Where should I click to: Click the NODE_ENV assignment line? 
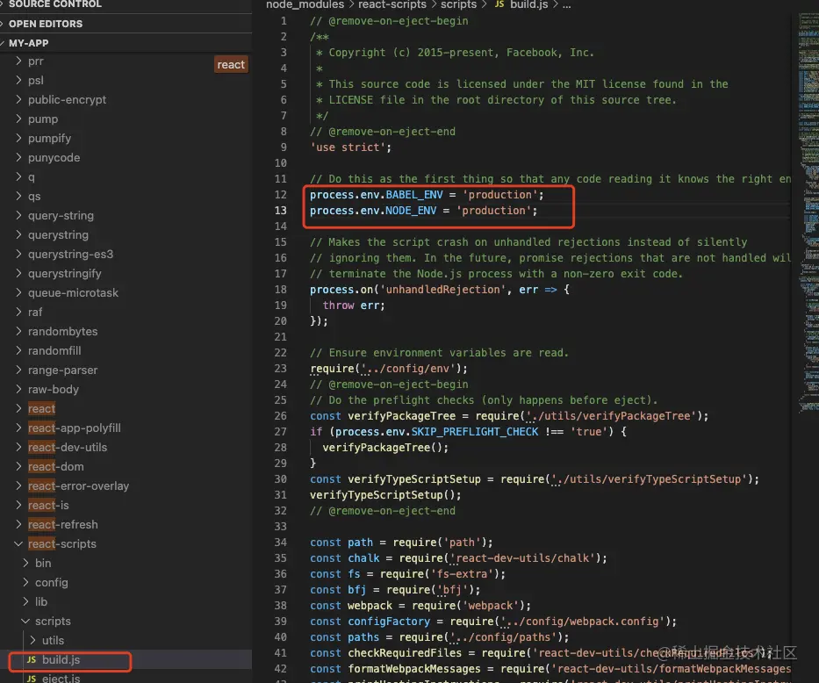tap(424, 210)
